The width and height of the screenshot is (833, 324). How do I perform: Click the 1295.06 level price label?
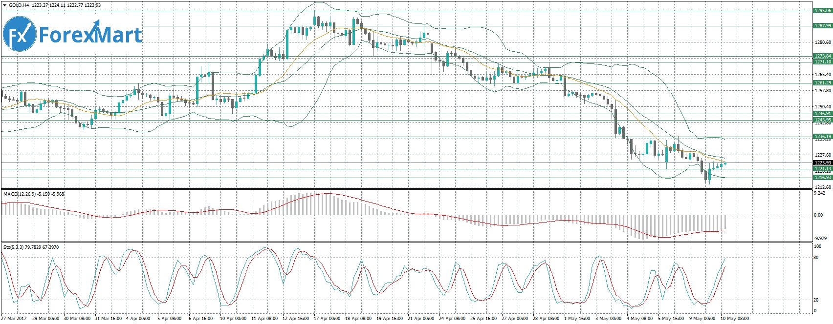(x=822, y=10)
